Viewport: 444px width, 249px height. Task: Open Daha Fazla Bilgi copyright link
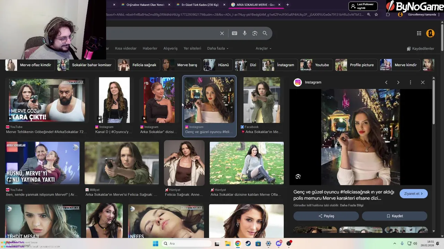click(x=352, y=205)
